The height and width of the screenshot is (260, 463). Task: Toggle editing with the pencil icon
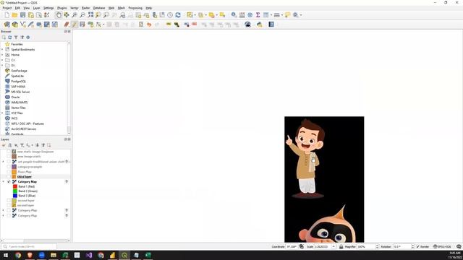[x=75, y=25]
